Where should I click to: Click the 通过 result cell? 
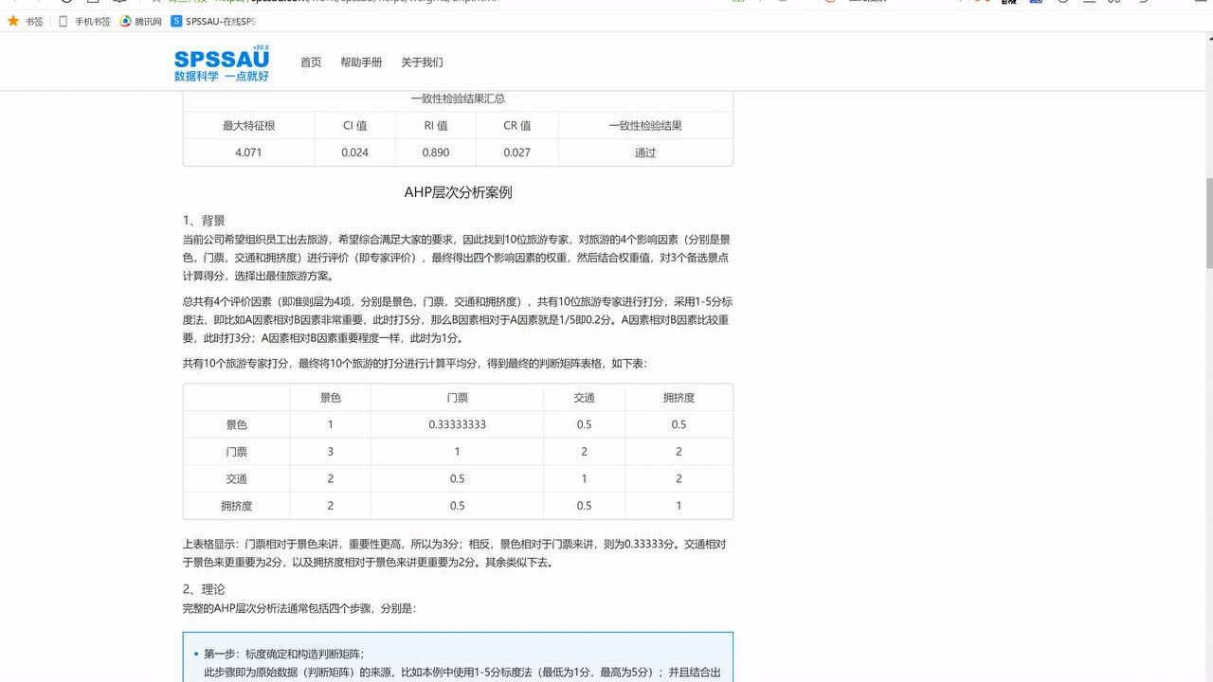click(643, 152)
